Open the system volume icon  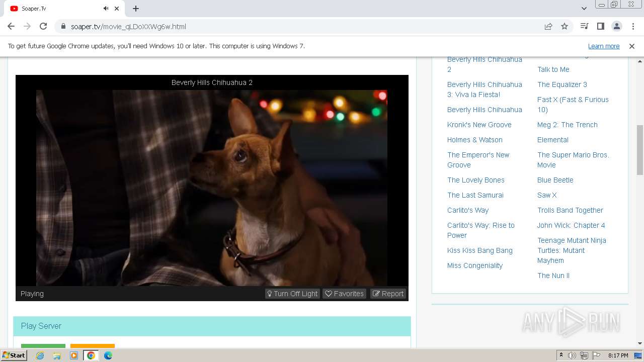coord(572,355)
